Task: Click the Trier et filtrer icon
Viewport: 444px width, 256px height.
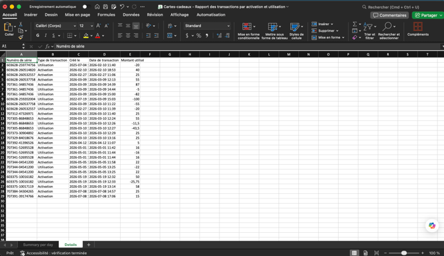Action: [370, 31]
